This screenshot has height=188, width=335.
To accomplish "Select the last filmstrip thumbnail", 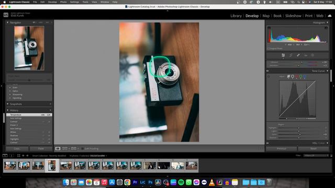I will (192, 166).
